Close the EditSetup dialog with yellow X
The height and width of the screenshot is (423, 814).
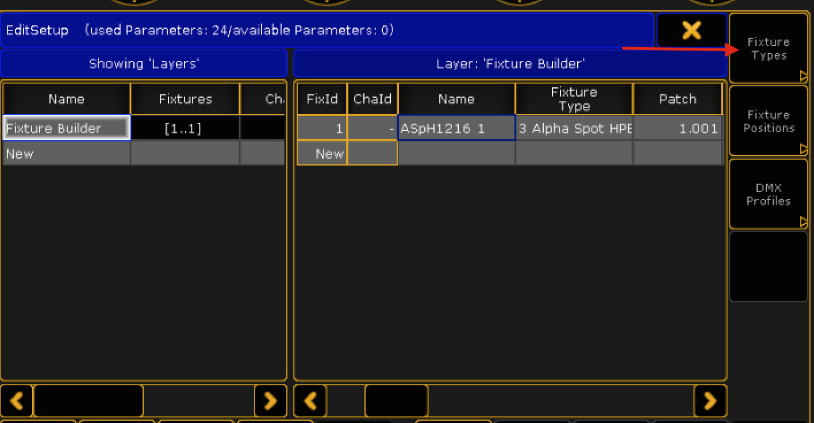(690, 30)
